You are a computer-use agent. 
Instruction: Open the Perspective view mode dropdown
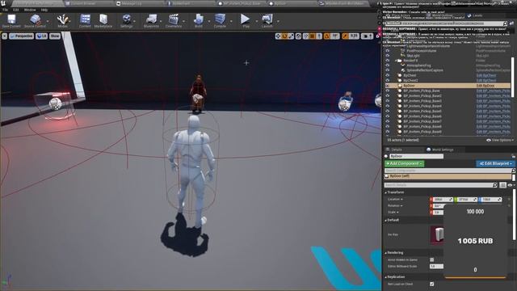pyautogui.click(x=22, y=36)
